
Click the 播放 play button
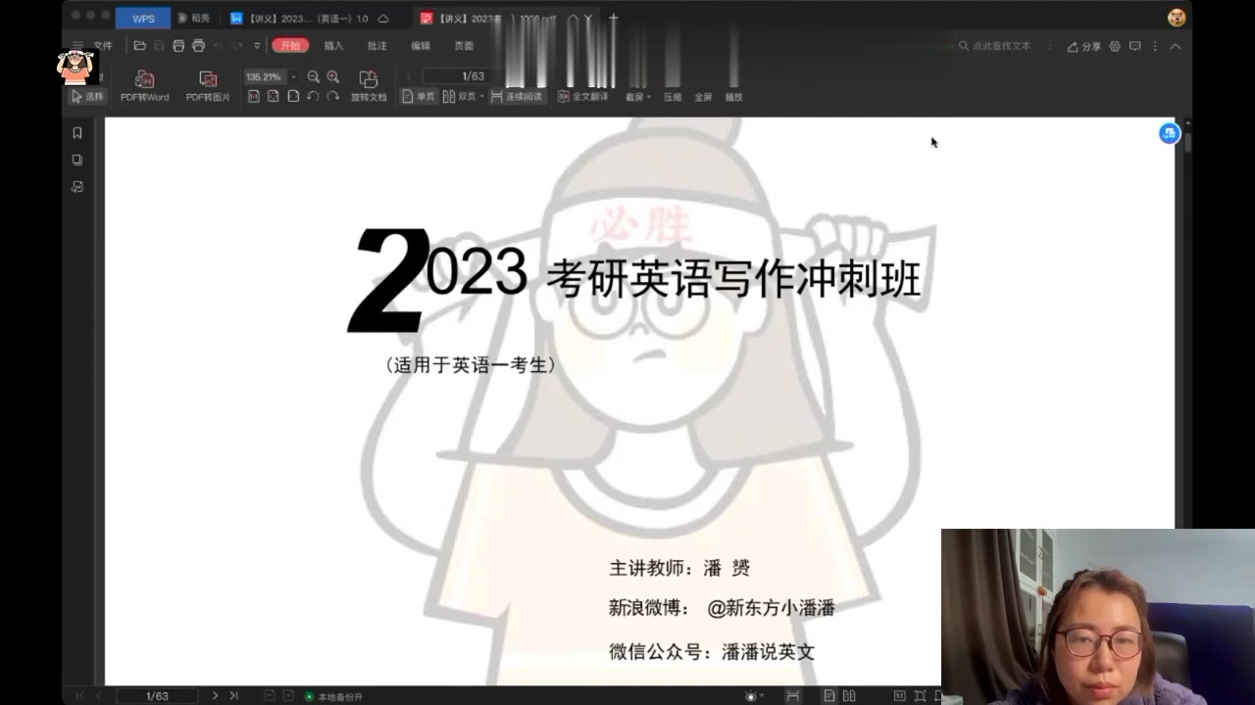click(733, 97)
